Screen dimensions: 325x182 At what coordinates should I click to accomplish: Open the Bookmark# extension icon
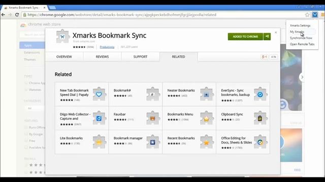tap(153, 94)
